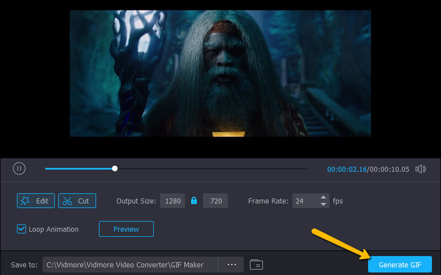The image size is (441, 275).
Task: Select the output width field showing 1280
Action: [x=173, y=201]
